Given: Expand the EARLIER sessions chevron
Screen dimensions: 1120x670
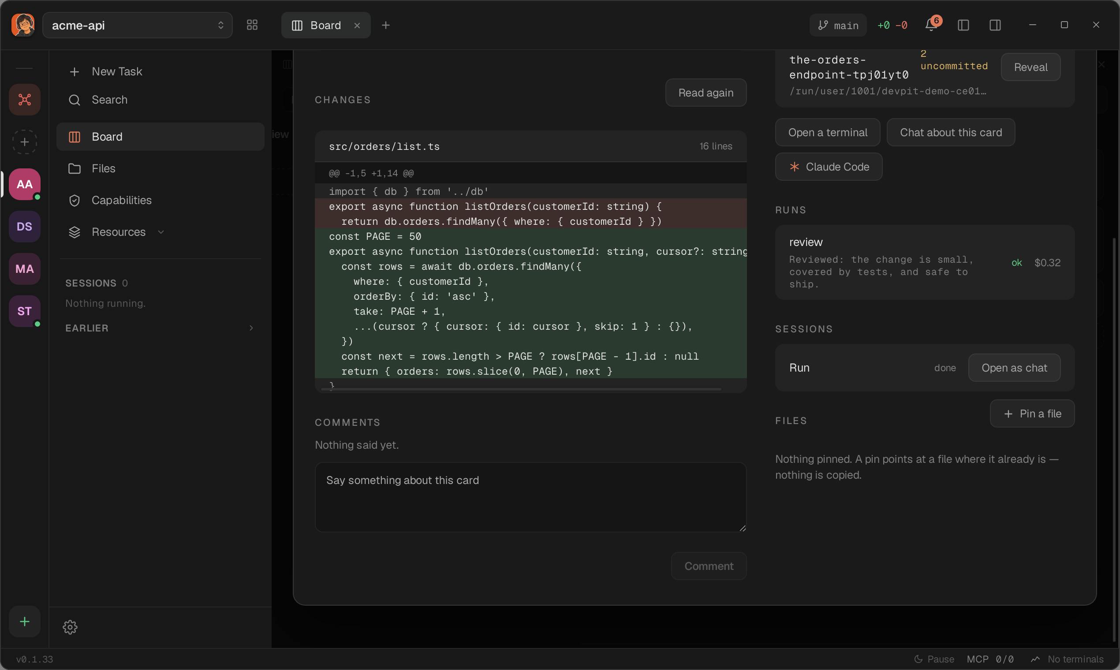Looking at the screenshot, I should pos(251,328).
